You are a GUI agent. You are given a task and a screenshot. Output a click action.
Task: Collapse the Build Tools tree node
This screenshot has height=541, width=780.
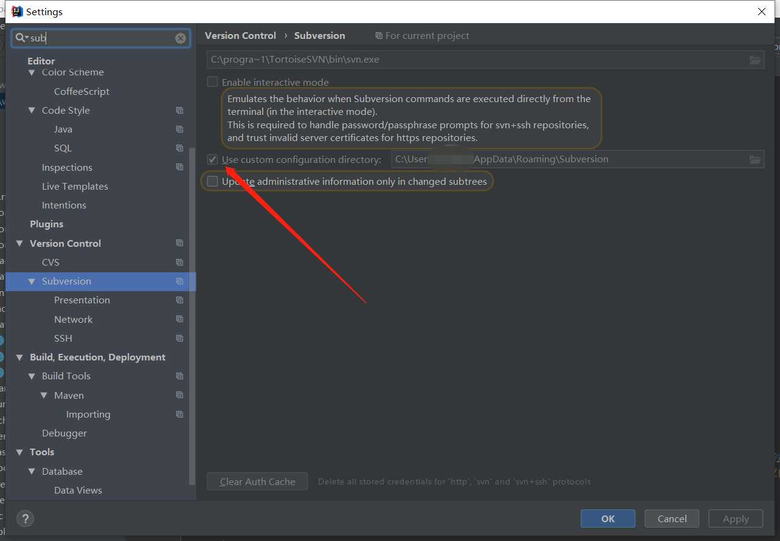coord(32,376)
